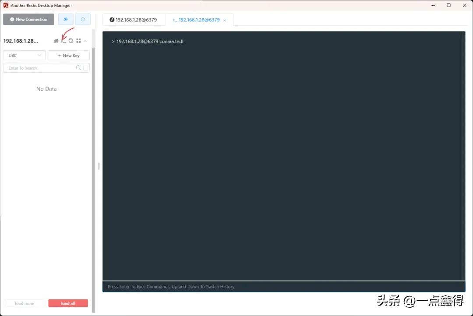Screen dimensions: 473x316
Task: Click the load more button
Action: (25, 303)
